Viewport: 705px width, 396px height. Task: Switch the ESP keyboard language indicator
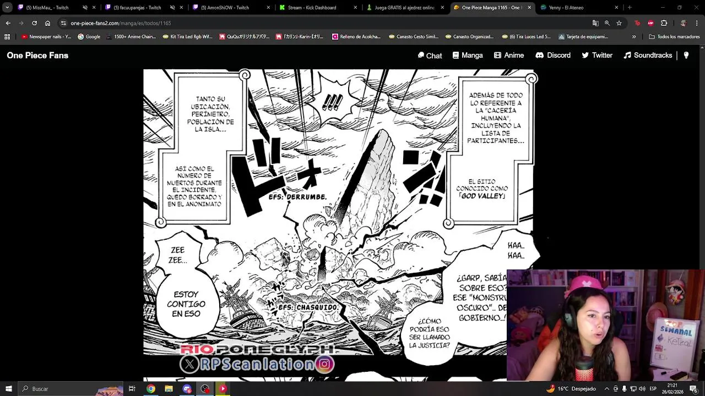(x=653, y=389)
